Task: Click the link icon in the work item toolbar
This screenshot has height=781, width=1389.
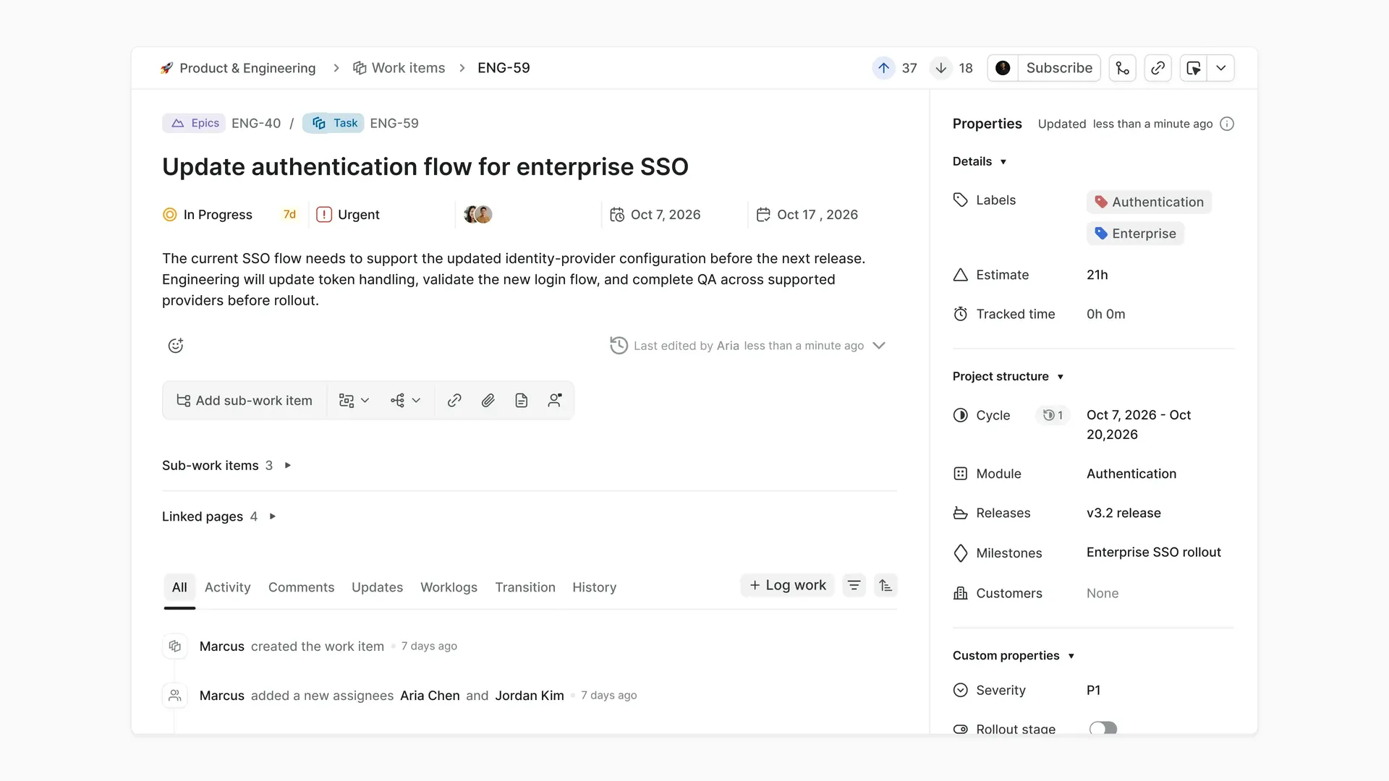Action: point(454,401)
